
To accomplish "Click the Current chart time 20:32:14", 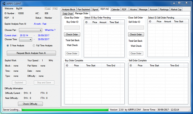I will (24, 36).
